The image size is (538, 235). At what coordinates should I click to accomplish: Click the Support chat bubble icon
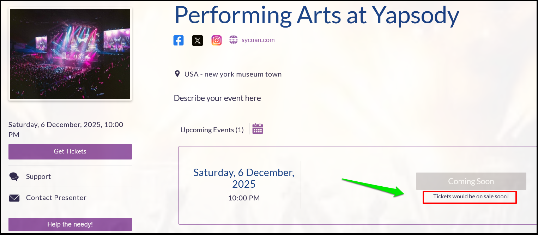[x=14, y=177]
